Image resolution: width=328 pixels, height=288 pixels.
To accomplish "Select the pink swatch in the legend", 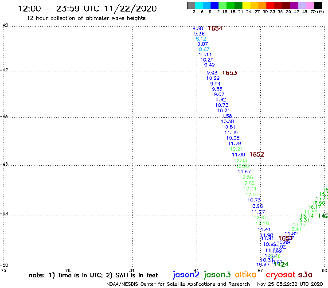I will [310, 5].
